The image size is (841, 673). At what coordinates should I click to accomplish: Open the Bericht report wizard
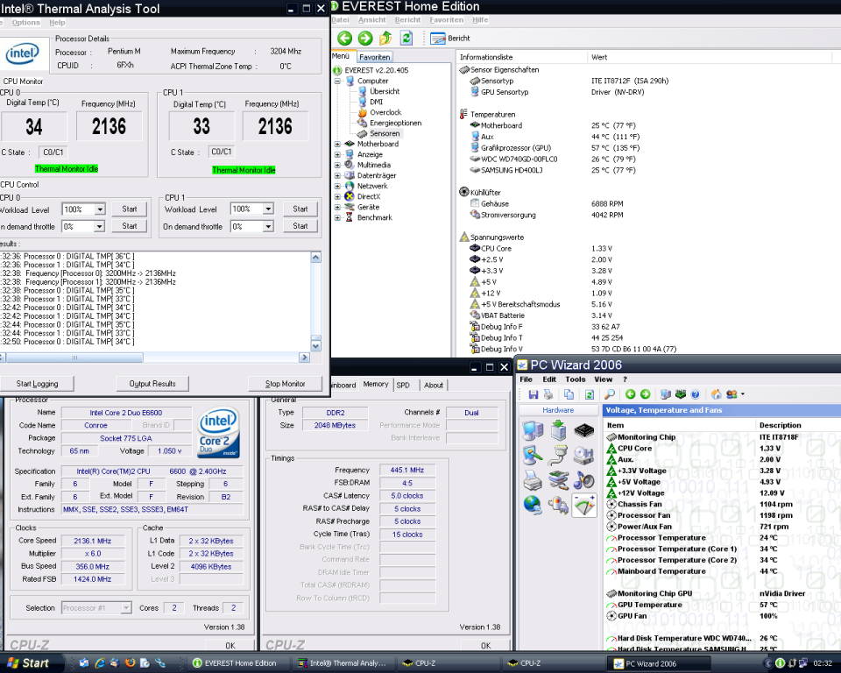450,39
